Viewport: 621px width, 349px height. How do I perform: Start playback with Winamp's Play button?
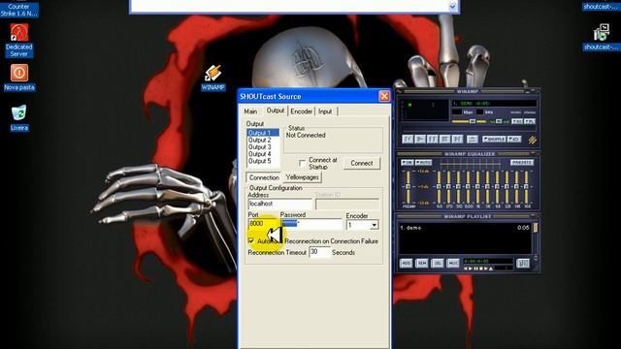click(x=420, y=139)
